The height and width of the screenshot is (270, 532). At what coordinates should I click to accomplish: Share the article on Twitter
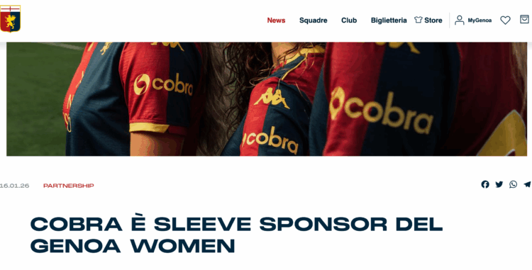[x=499, y=184]
